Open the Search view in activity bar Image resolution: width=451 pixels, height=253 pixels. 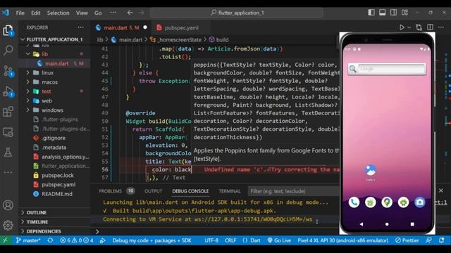coord(8,51)
